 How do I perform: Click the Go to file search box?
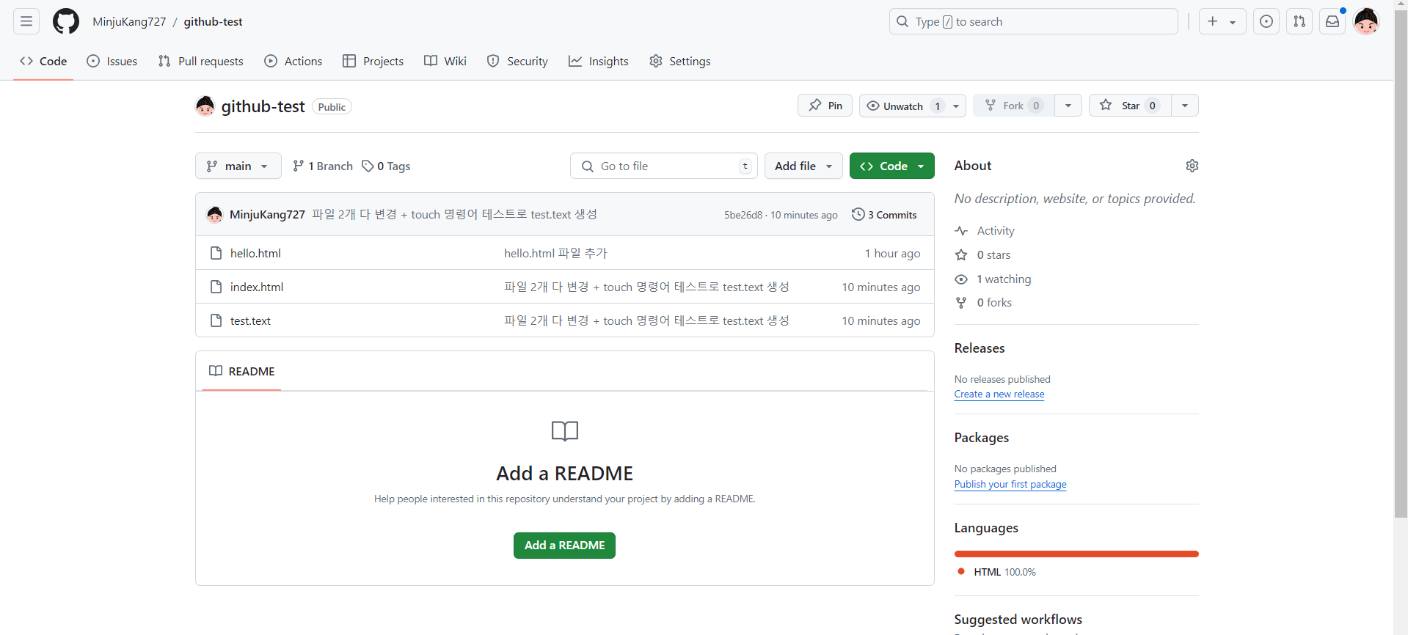point(663,166)
